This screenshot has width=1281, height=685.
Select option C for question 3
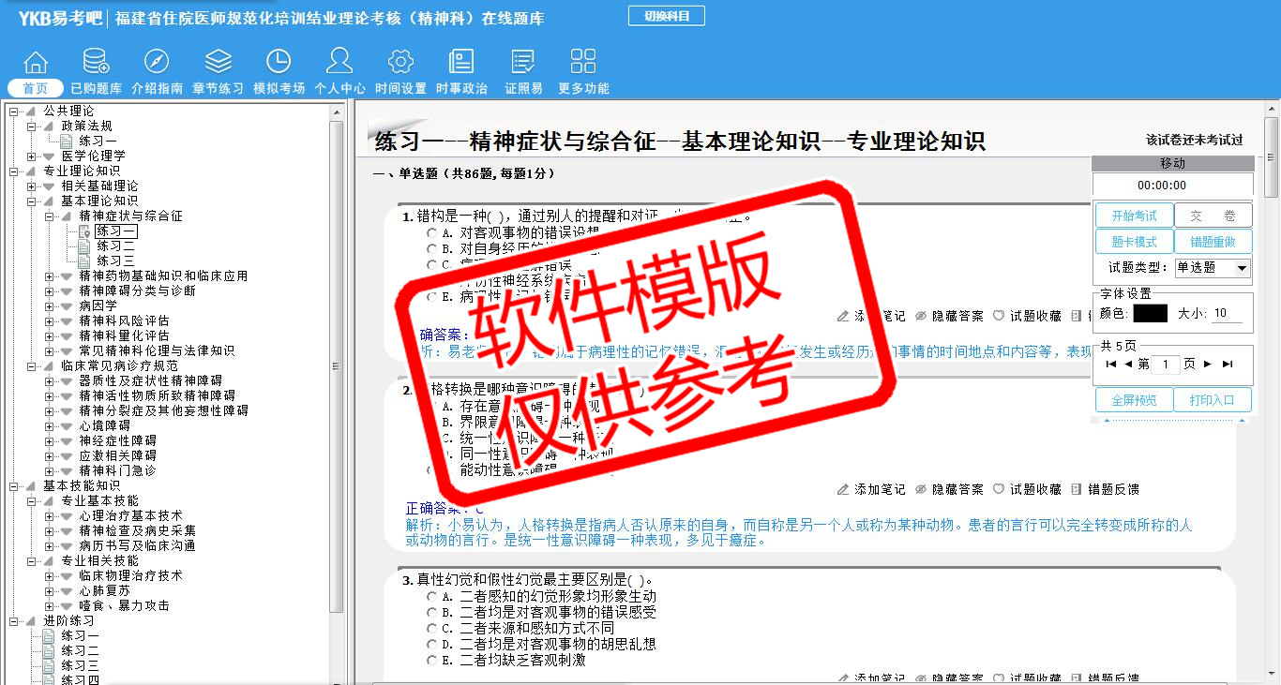pyautogui.click(x=431, y=629)
